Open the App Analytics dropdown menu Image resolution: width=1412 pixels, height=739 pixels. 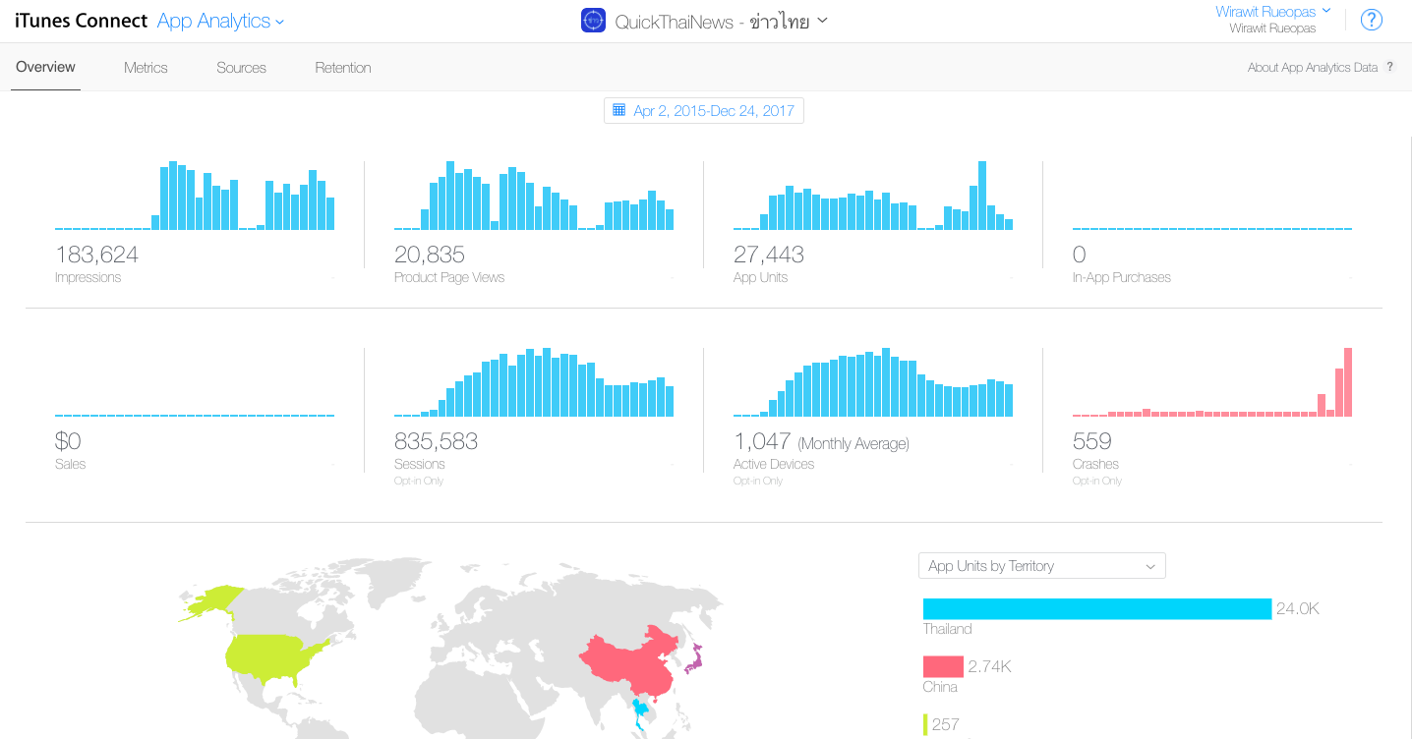tap(220, 21)
